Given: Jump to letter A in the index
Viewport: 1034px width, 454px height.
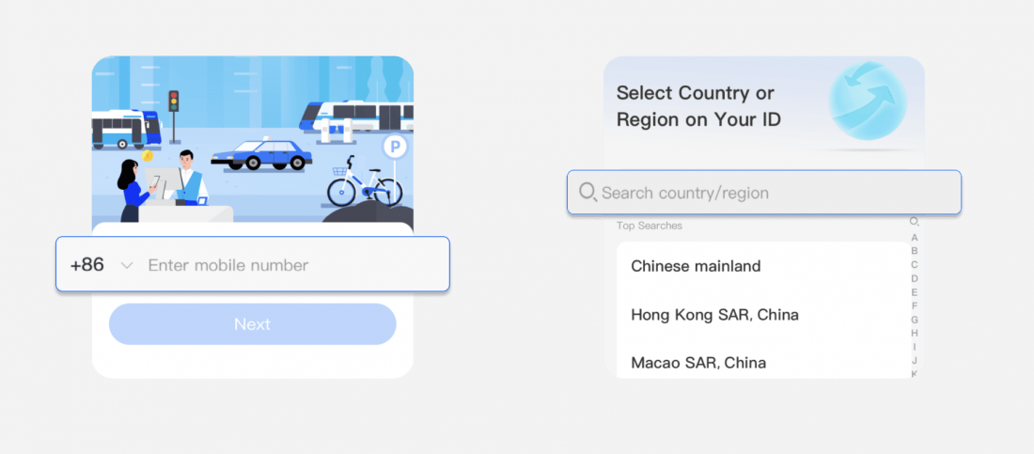Looking at the screenshot, I should coord(915,238).
